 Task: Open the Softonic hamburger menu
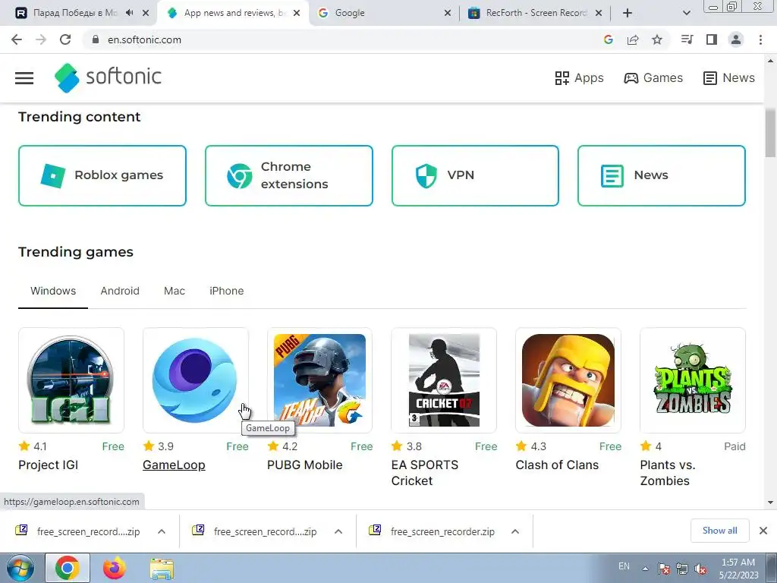coord(24,78)
